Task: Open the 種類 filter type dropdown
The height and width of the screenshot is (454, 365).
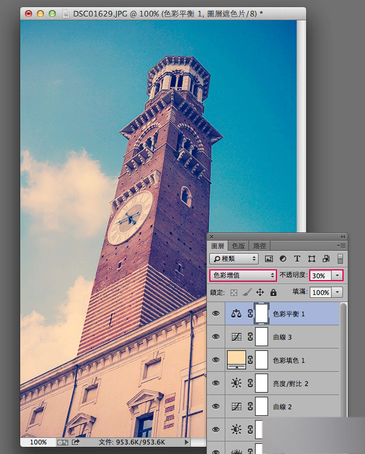Action: tap(234, 259)
